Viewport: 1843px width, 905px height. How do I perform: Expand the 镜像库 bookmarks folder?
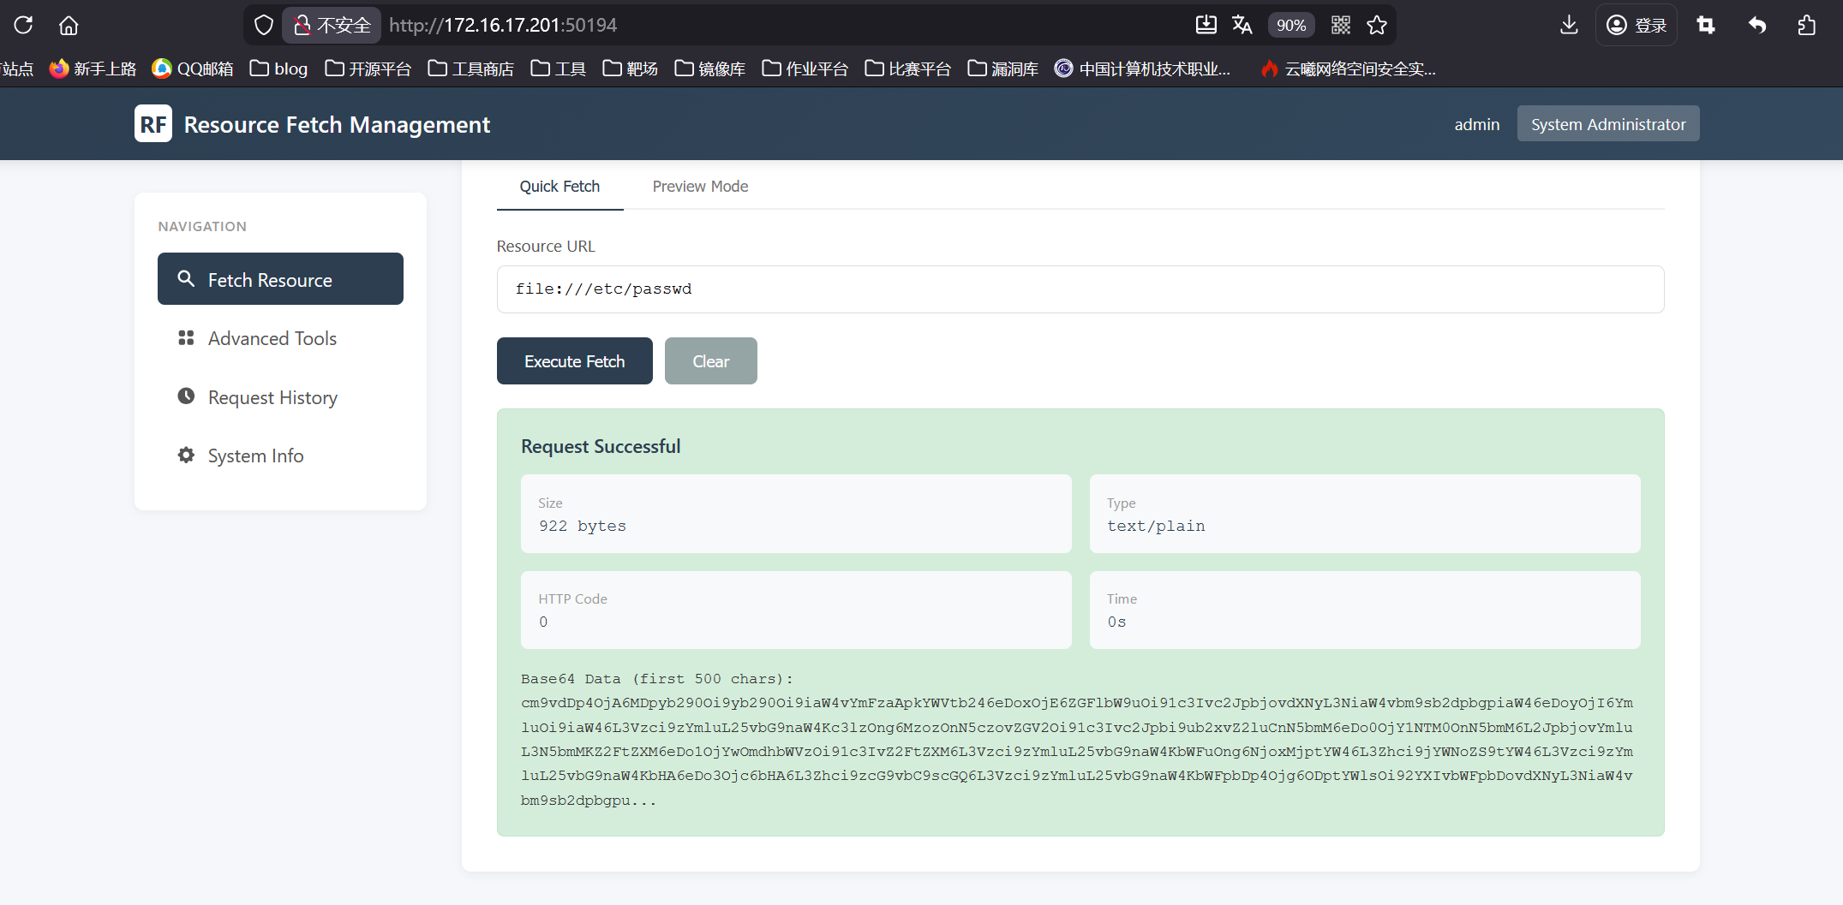tap(710, 68)
